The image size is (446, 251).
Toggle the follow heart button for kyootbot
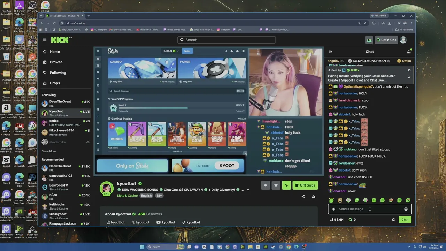276,185
